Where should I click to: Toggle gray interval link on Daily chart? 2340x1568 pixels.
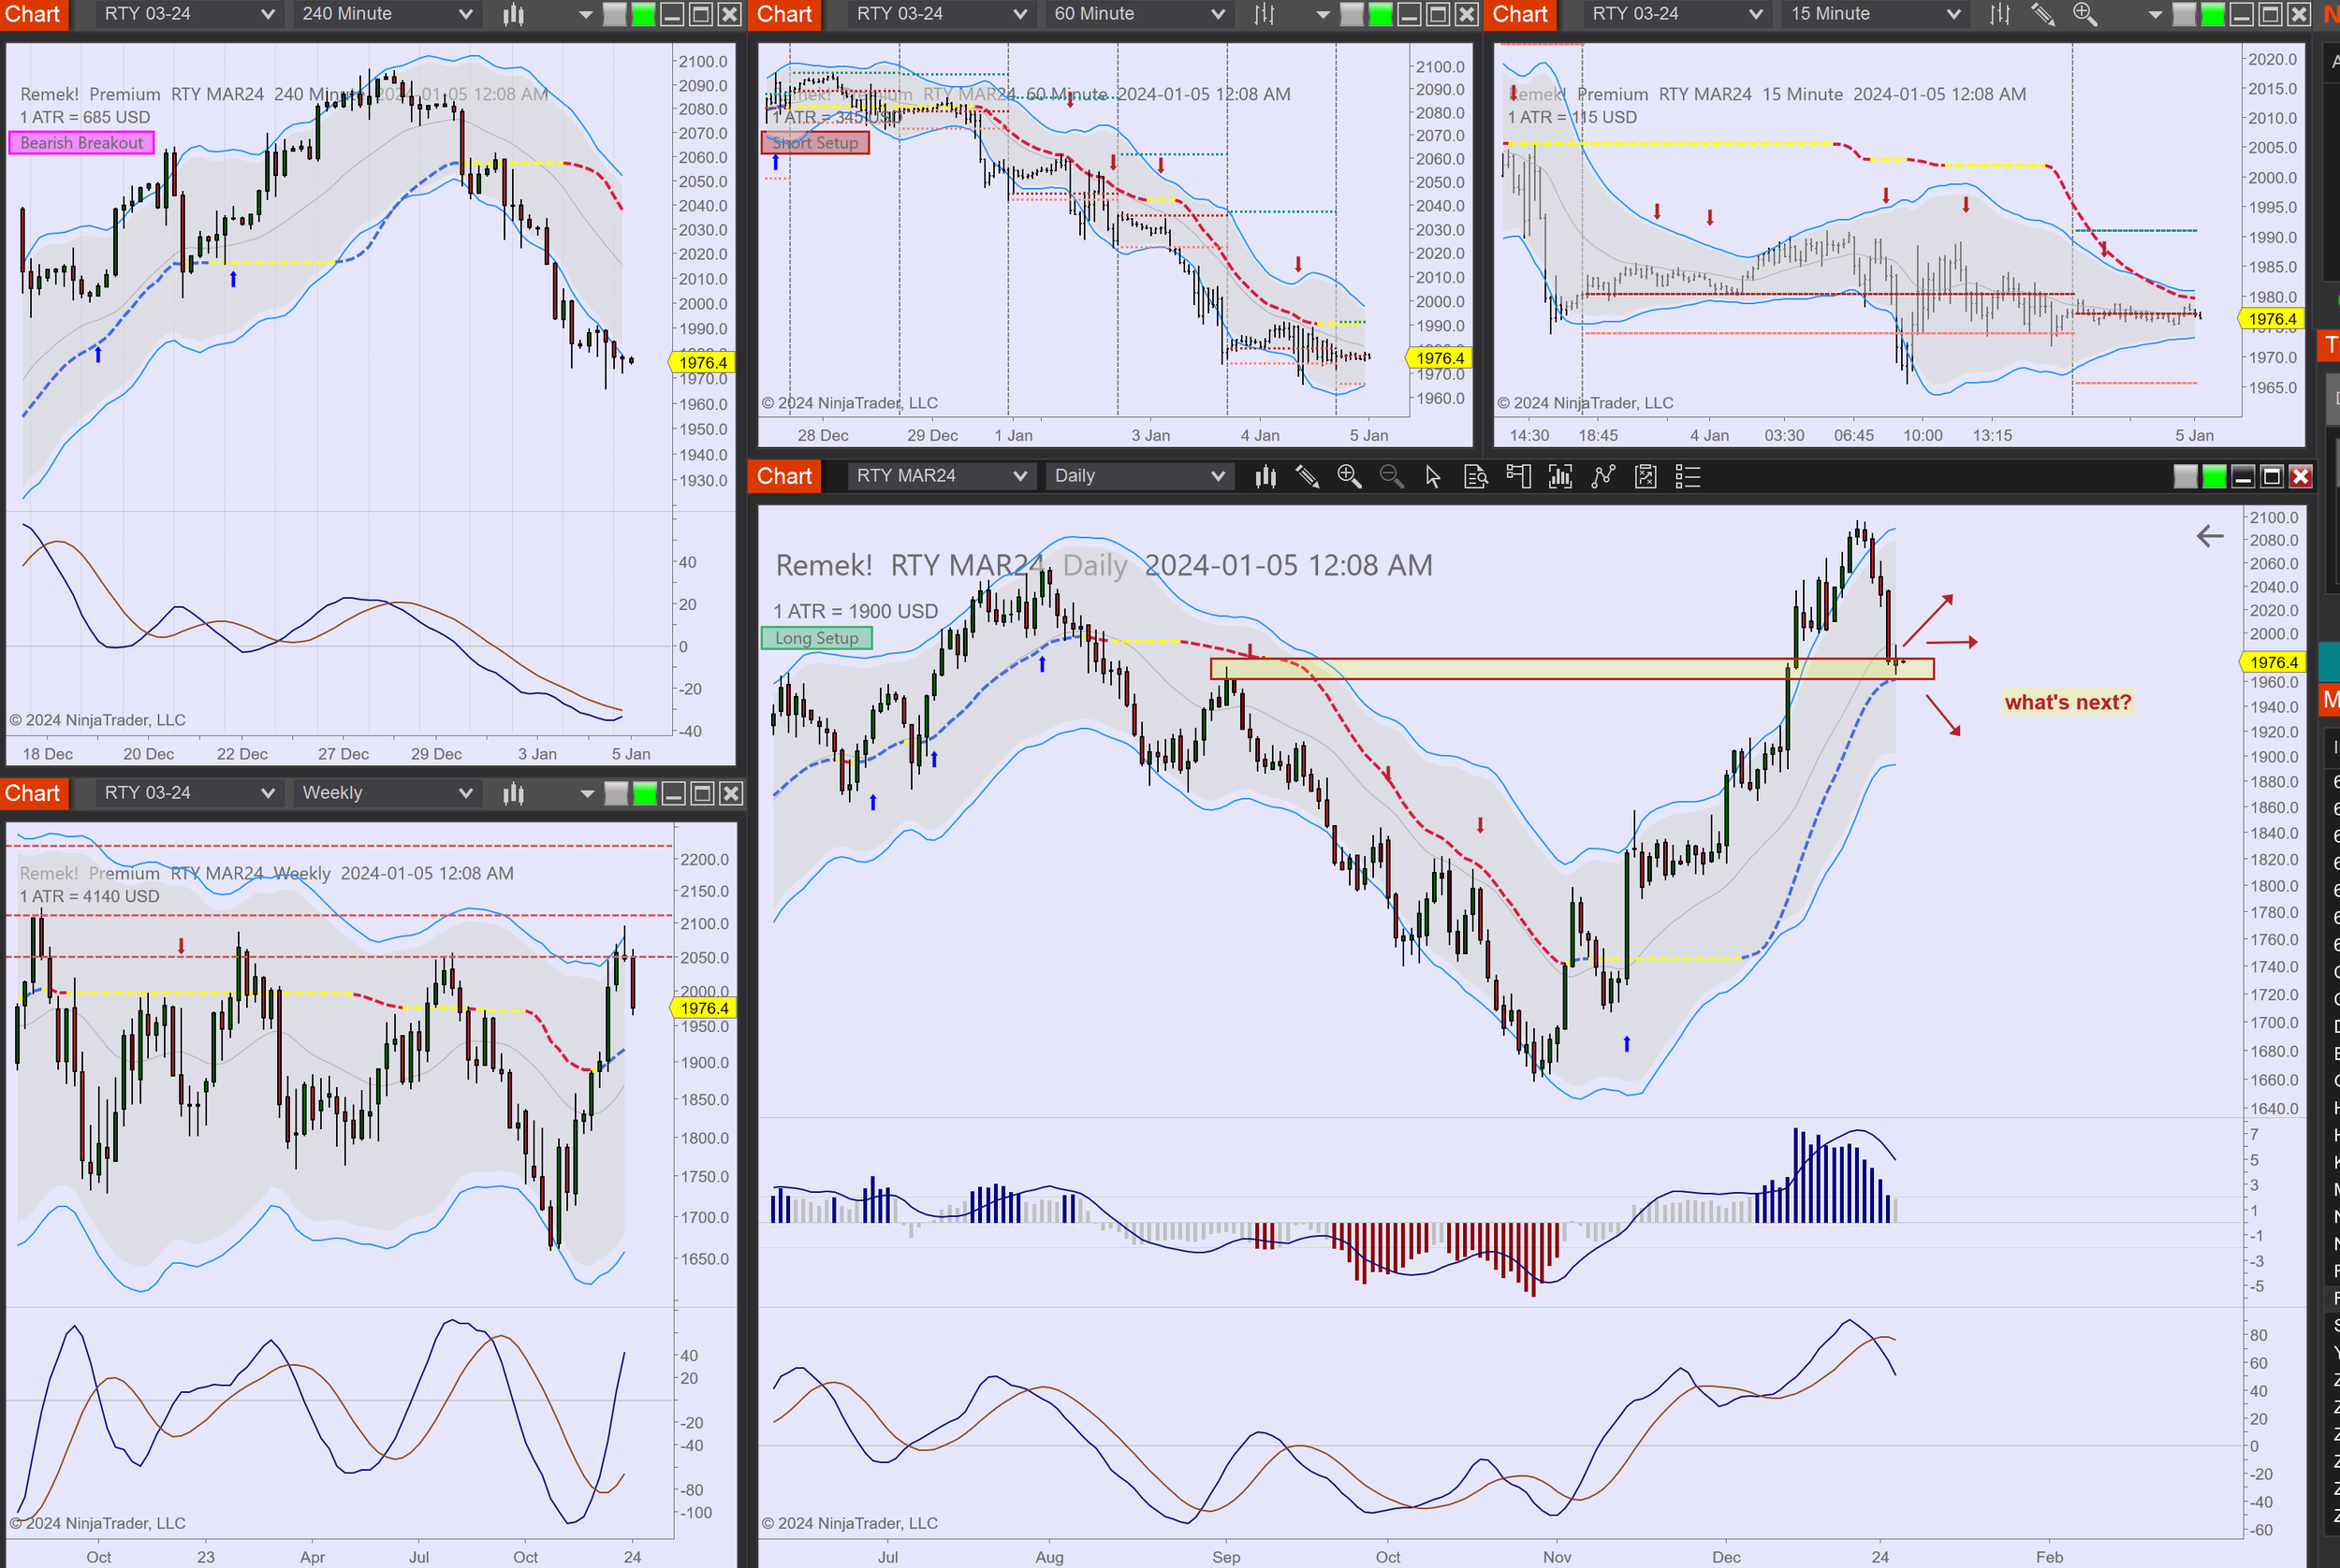tap(2186, 477)
